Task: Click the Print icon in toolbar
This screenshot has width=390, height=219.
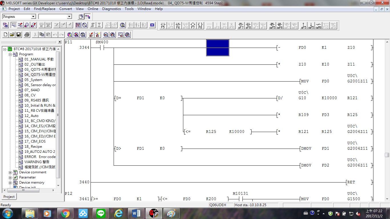Action: tap(27, 35)
